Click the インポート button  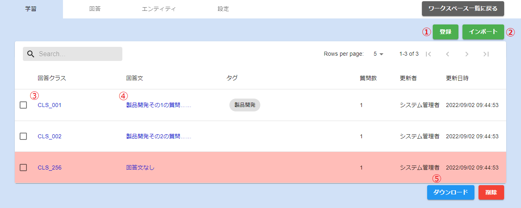(x=483, y=32)
